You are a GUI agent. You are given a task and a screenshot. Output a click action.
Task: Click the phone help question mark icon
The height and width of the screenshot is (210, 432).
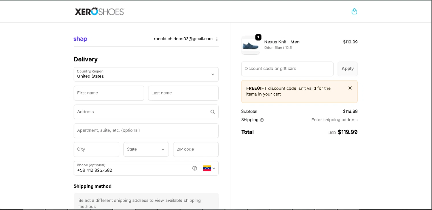click(195, 168)
